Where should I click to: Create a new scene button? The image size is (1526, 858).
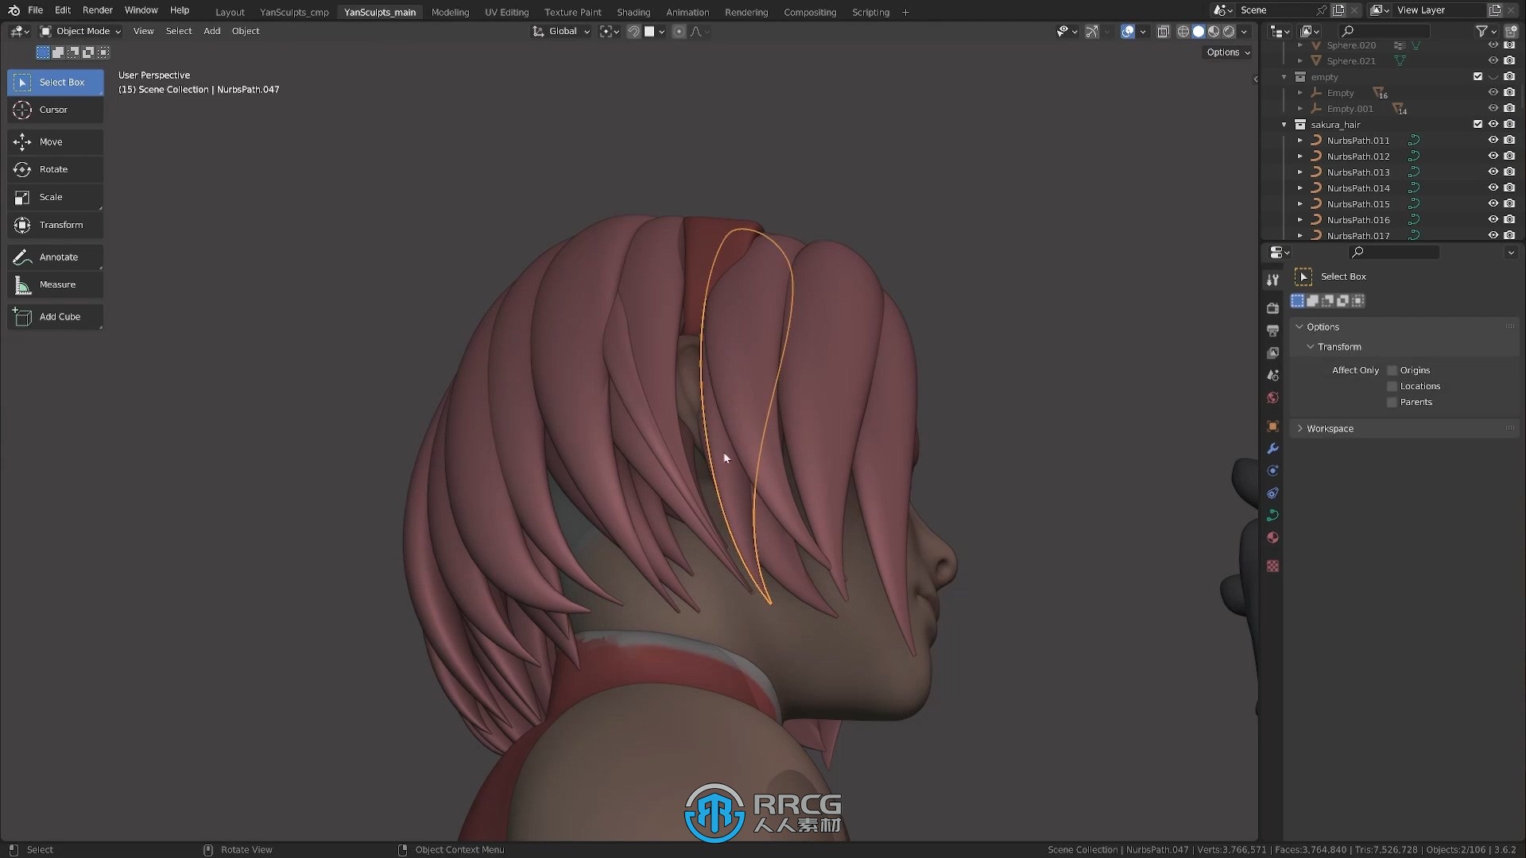(x=1338, y=10)
